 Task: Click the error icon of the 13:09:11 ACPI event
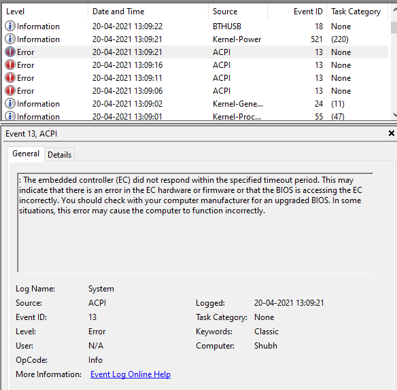coord(10,77)
